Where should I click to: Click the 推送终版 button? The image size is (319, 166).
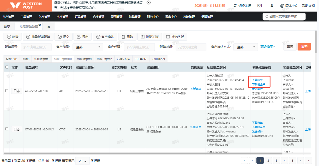coord(175,37)
